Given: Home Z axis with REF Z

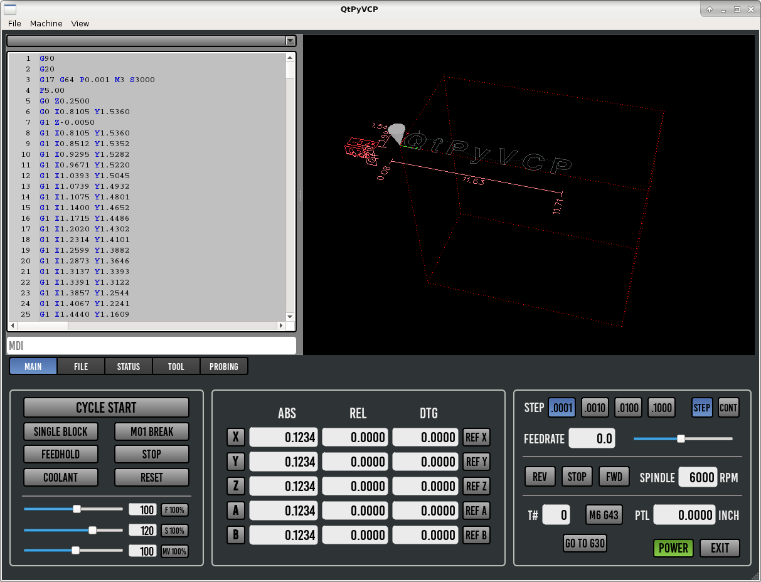Looking at the screenshot, I should (476, 486).
